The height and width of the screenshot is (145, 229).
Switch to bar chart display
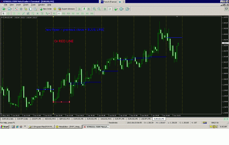click(x=79, y=9)
